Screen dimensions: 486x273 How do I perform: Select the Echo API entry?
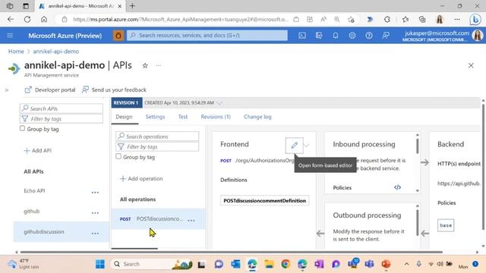34,190
